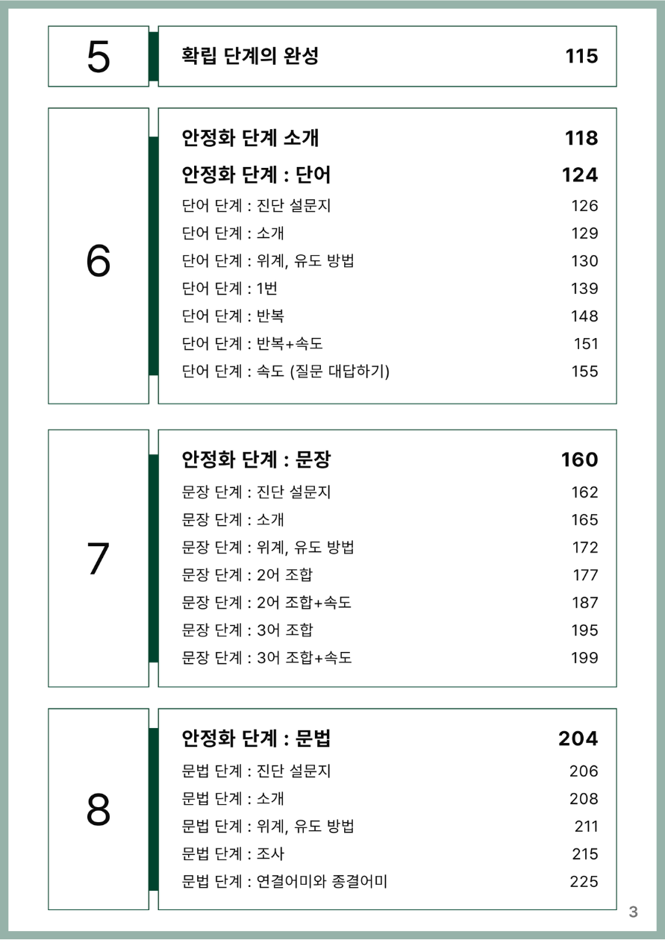Viewport: 665px width, 940px height.
Task: Open the '안정화 단계 : 문장' heading
Action: point(256,460)
